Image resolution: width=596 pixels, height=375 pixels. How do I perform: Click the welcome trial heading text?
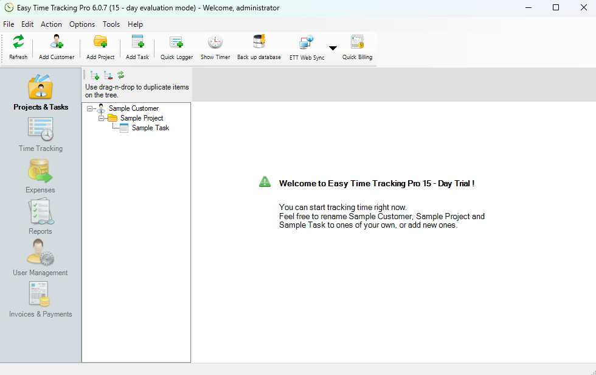click(x=376, y=184)
